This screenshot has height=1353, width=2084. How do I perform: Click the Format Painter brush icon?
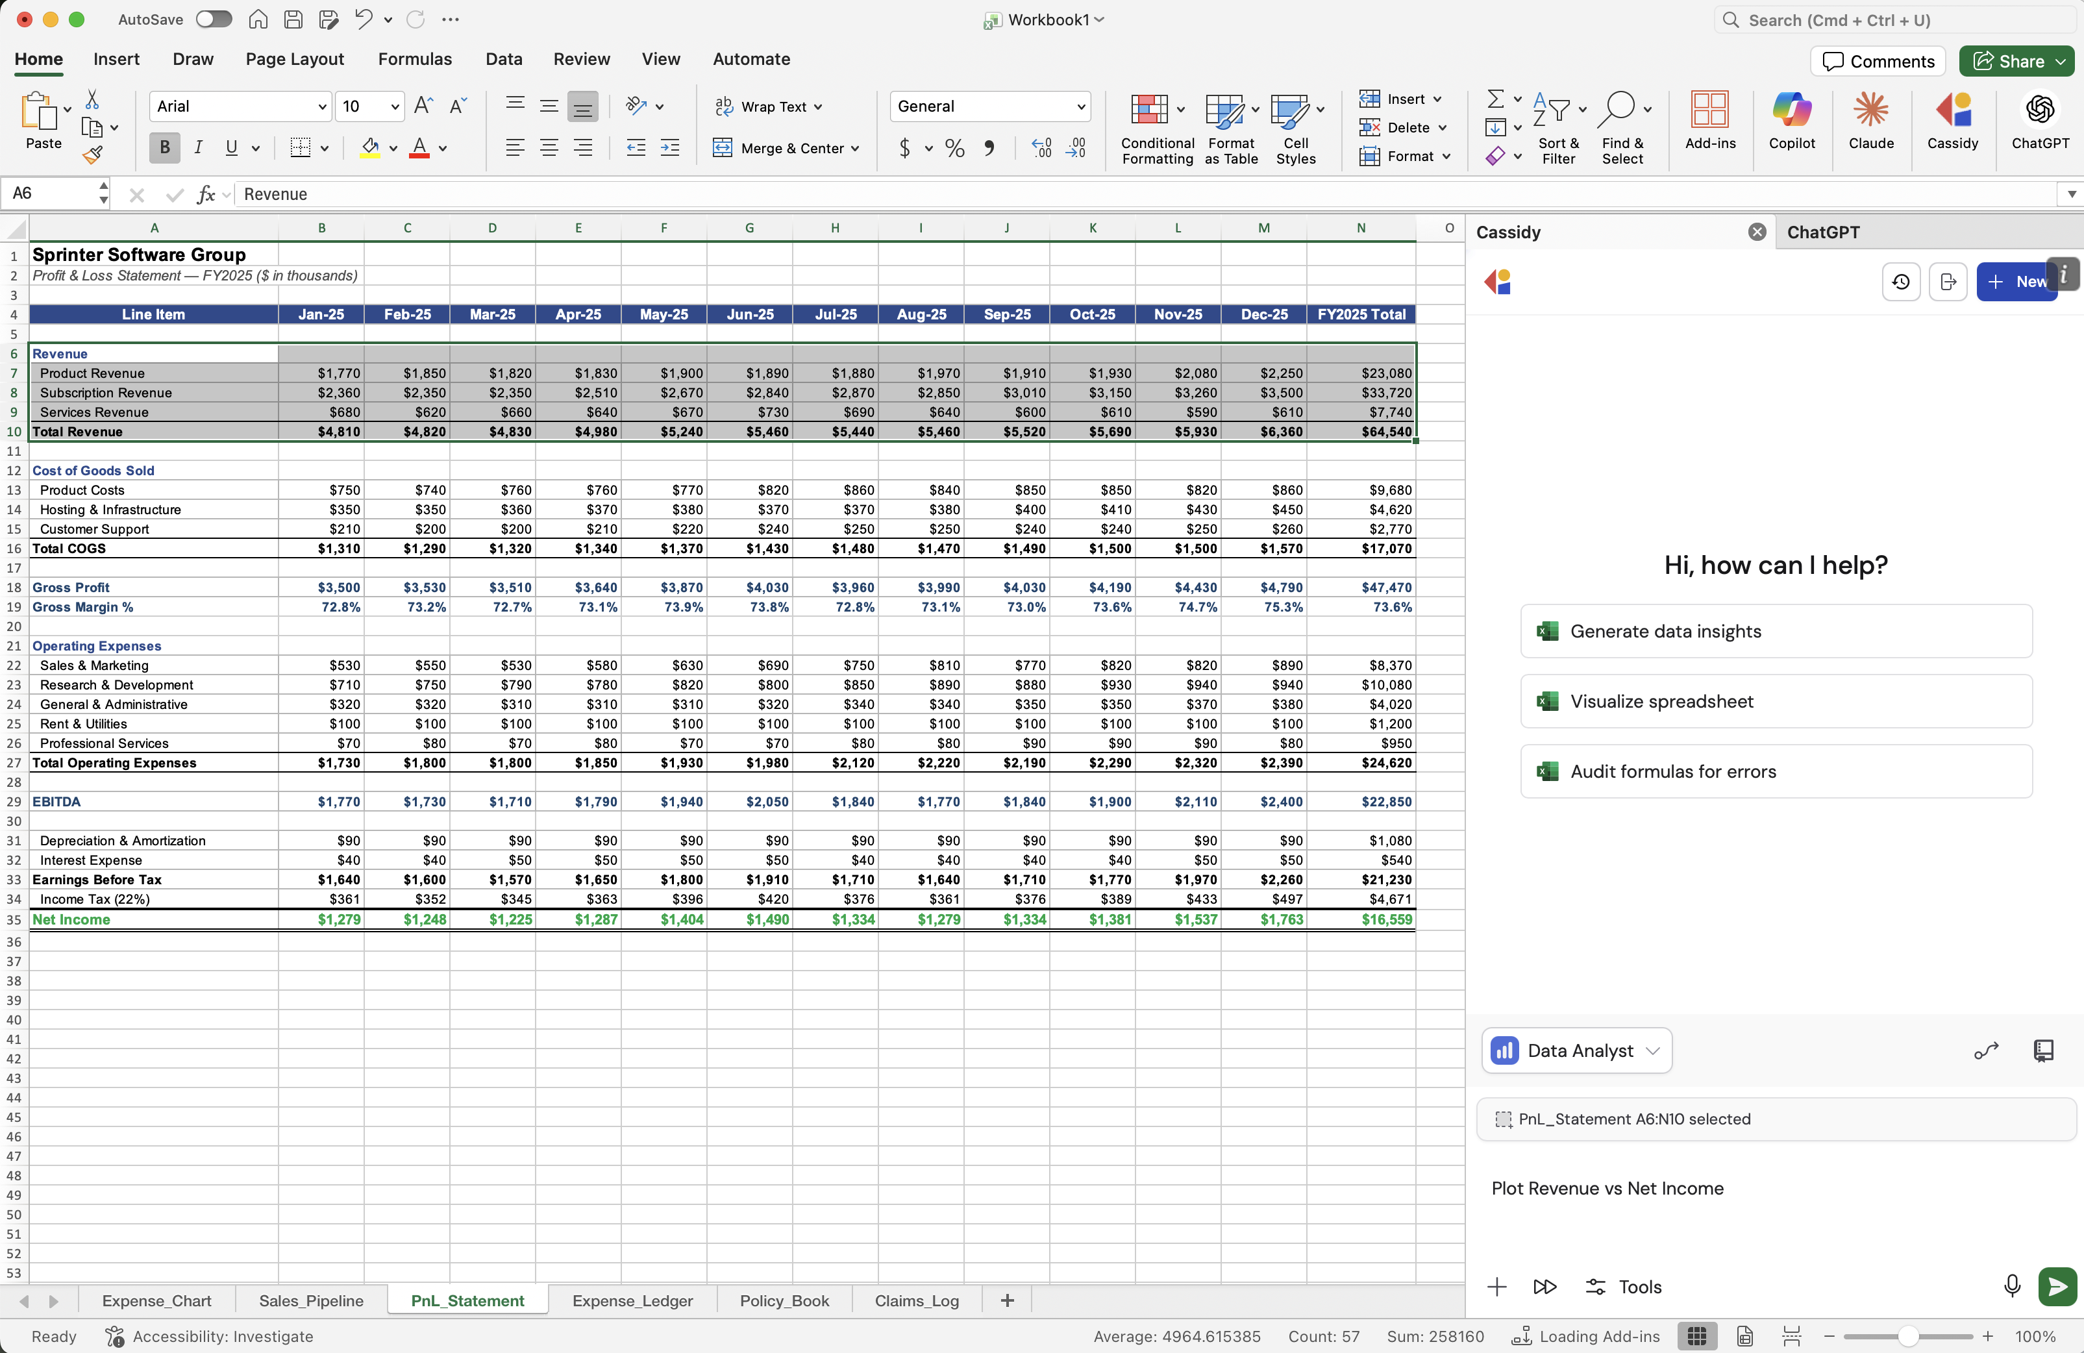(92, 155)
